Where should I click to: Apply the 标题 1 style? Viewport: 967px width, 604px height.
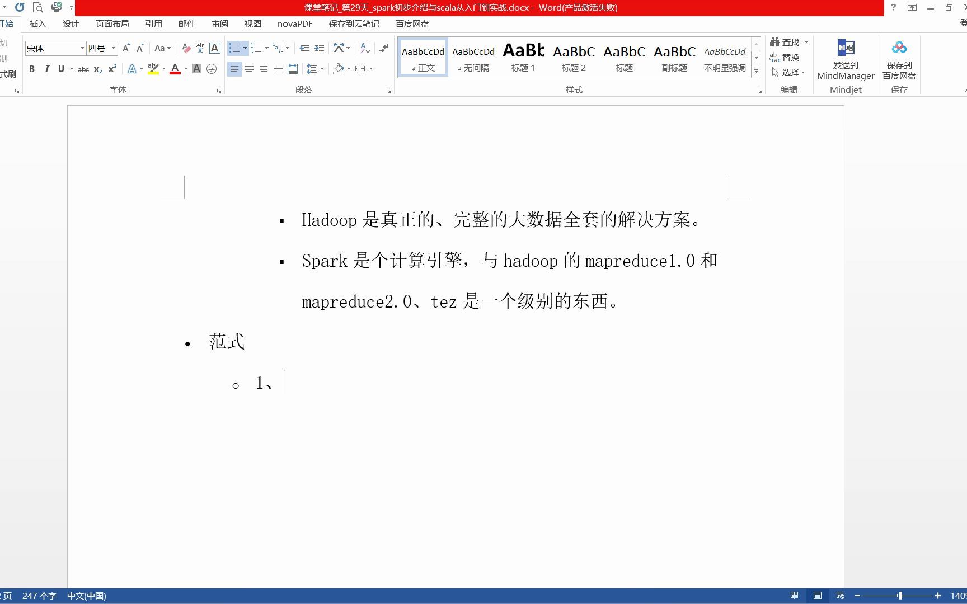[523, 58]
